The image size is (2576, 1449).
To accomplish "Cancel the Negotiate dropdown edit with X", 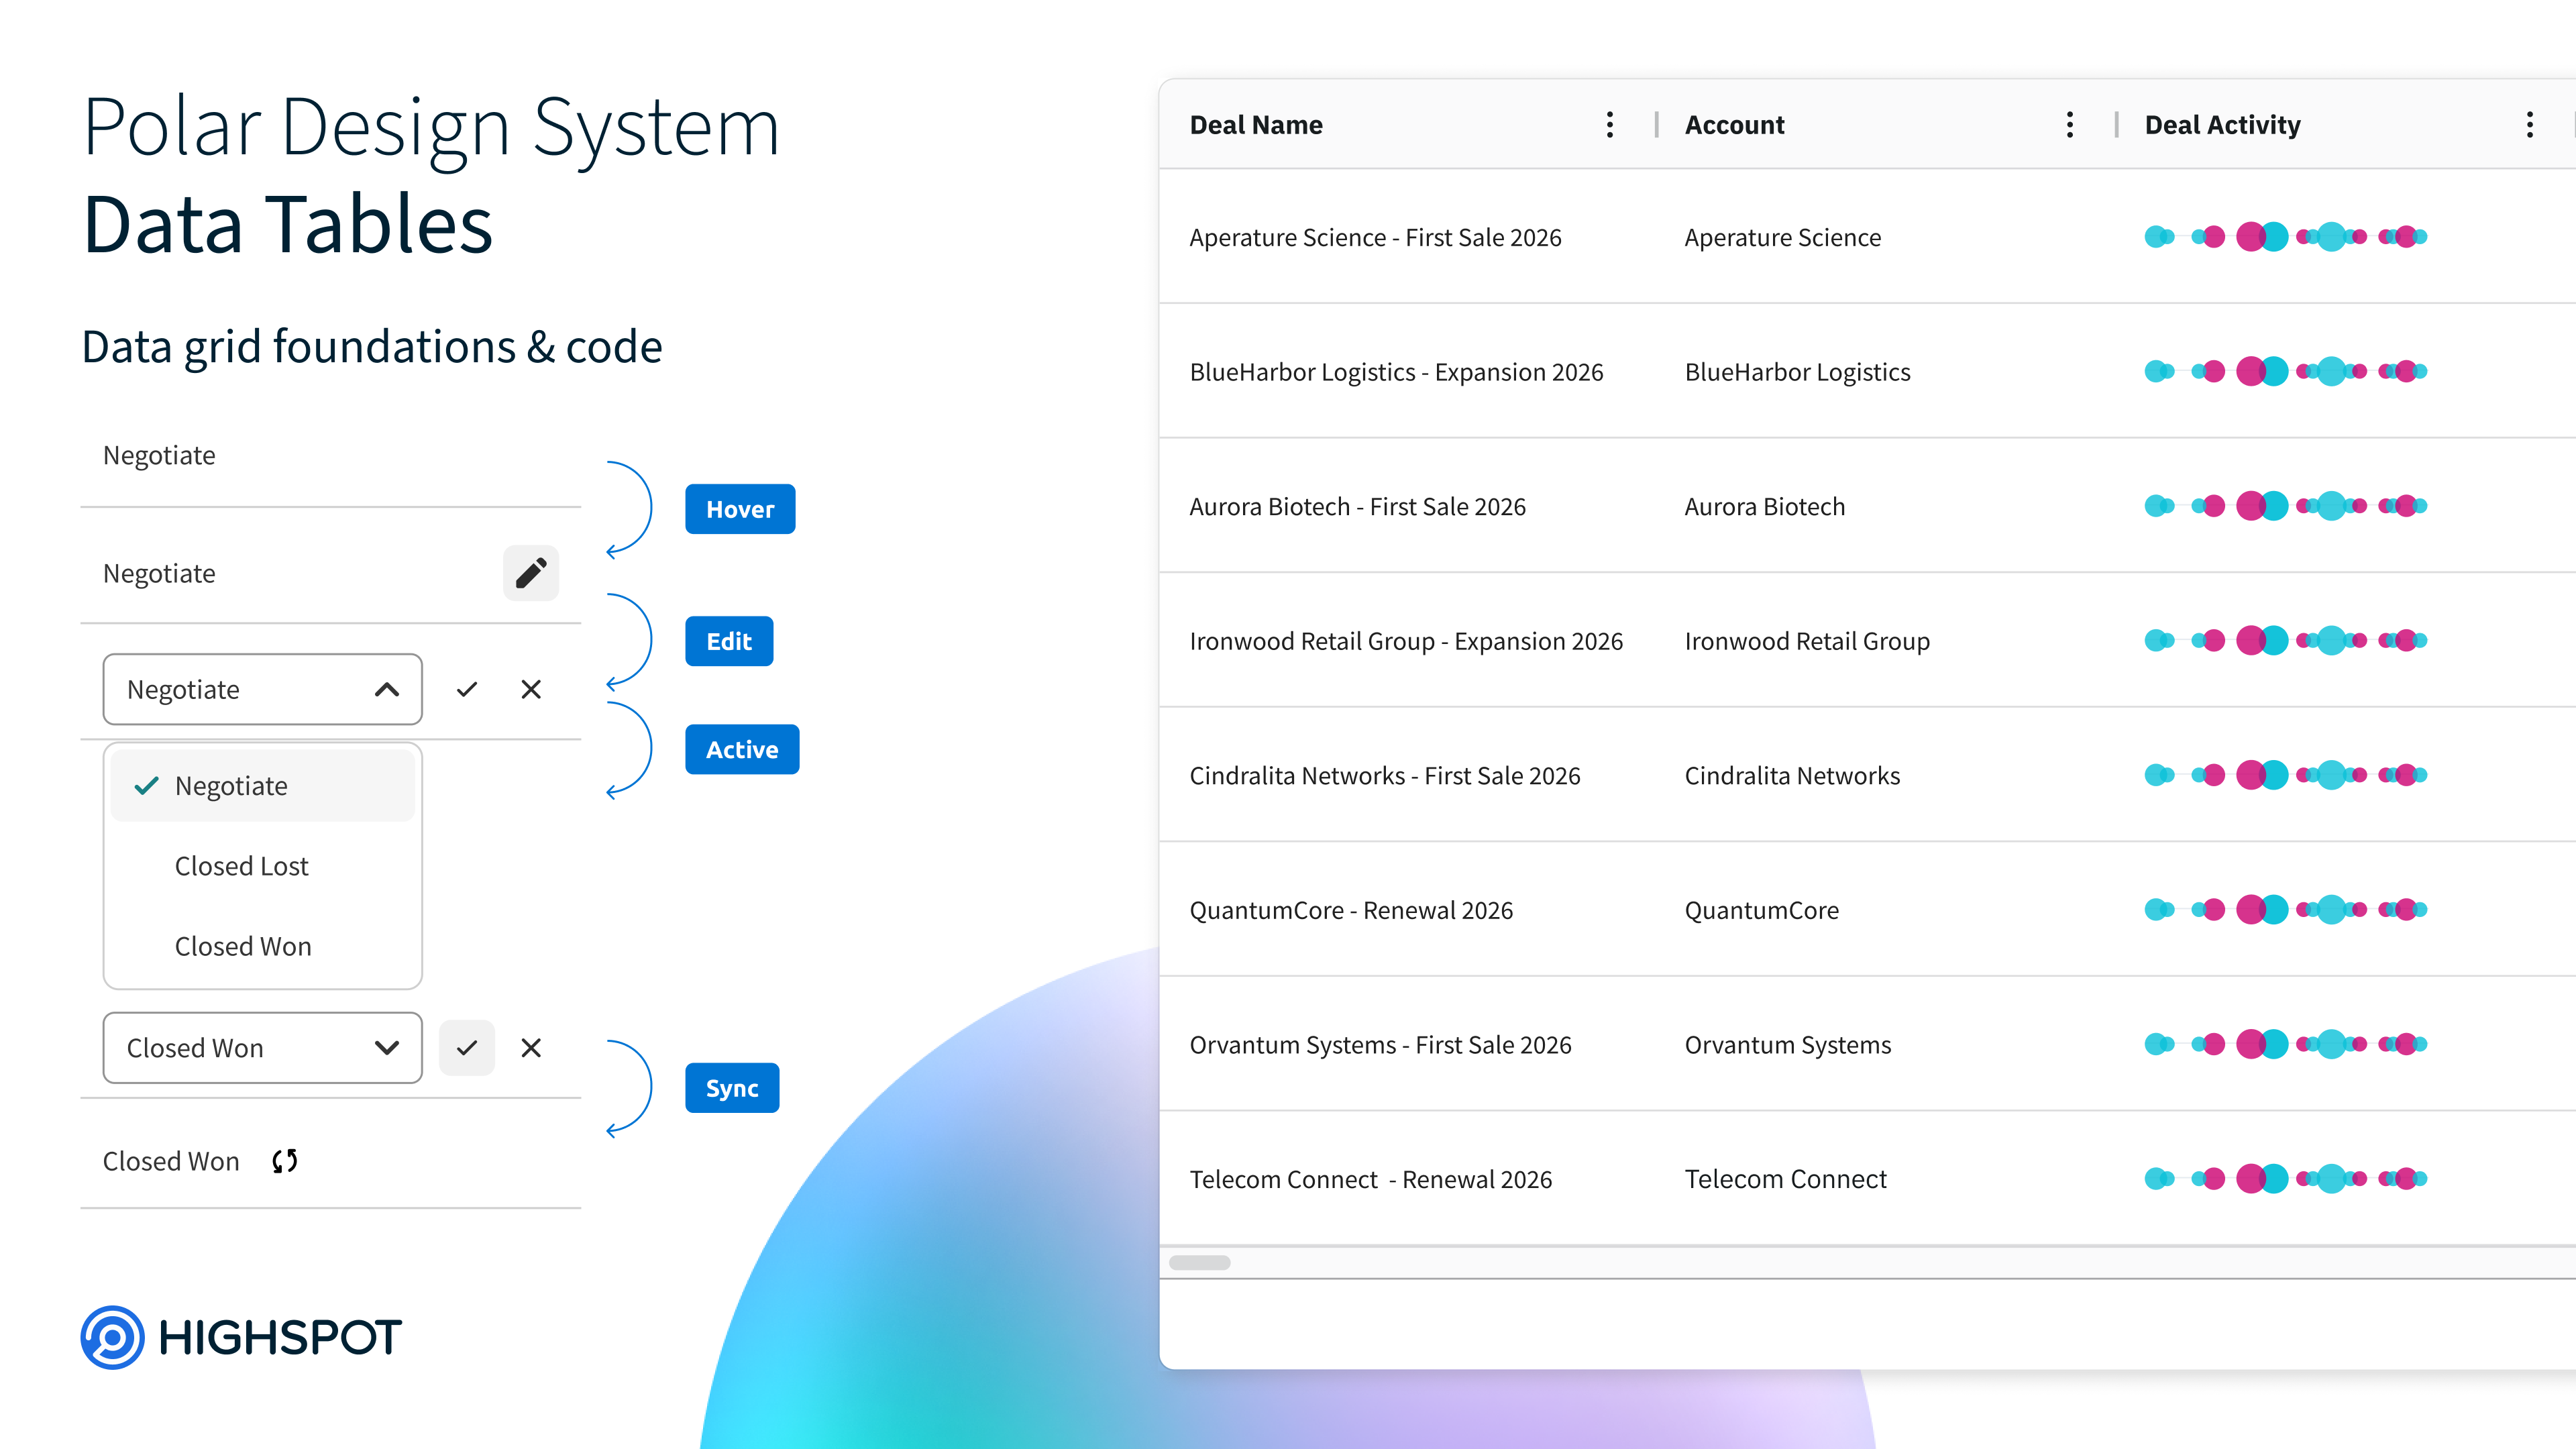I will [x=531, y=689].
